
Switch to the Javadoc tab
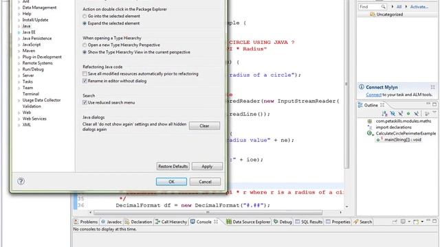click(111, 222)
